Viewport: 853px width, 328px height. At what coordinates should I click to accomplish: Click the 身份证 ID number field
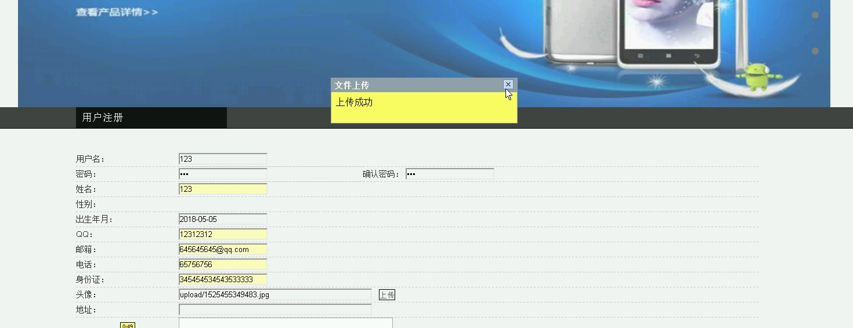pyautogui.click(x=223, y=279)
